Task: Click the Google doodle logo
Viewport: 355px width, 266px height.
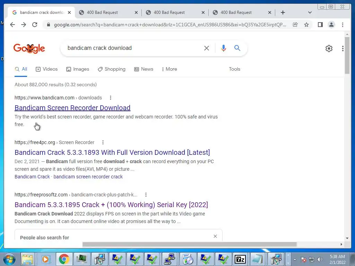Action: [29, 48]
